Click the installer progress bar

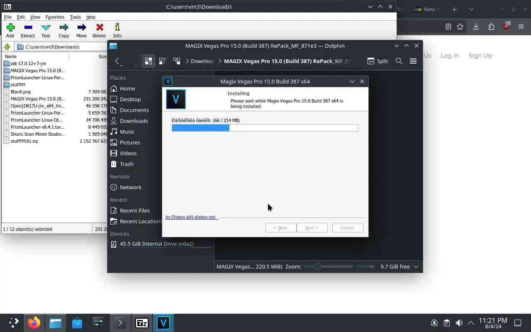[x=265, y=128]
